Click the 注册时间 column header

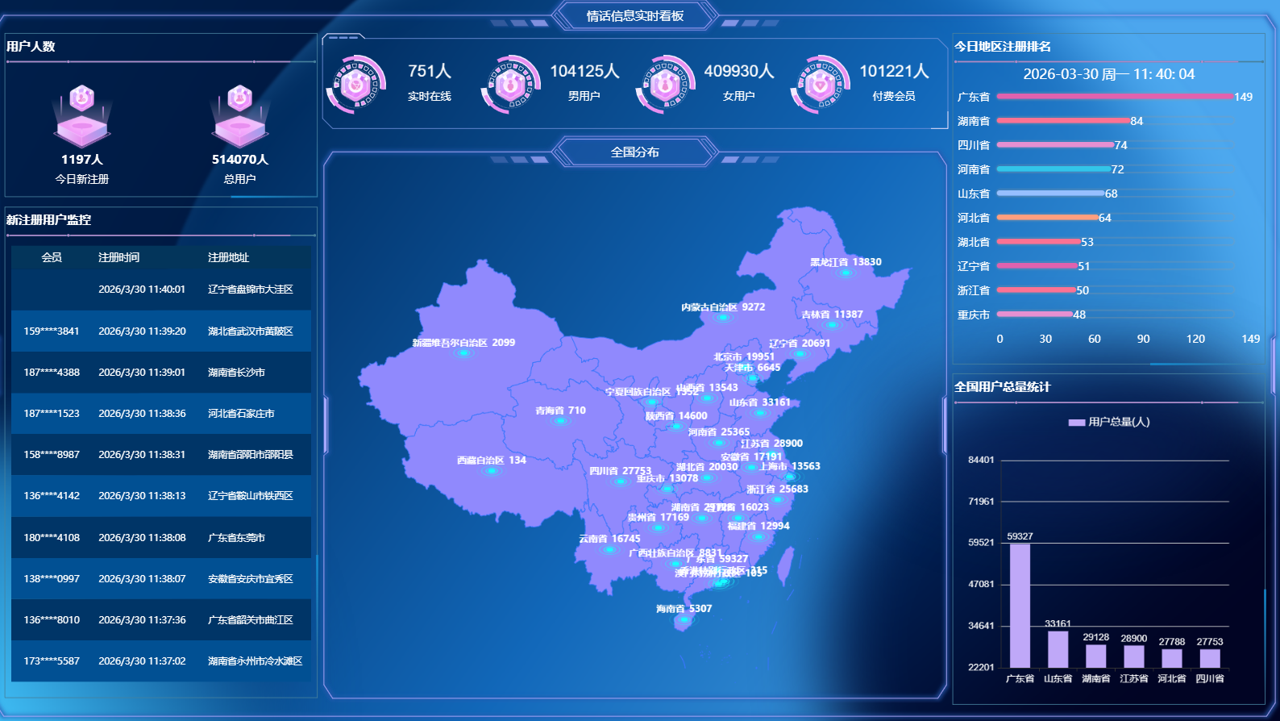(118, 257)
